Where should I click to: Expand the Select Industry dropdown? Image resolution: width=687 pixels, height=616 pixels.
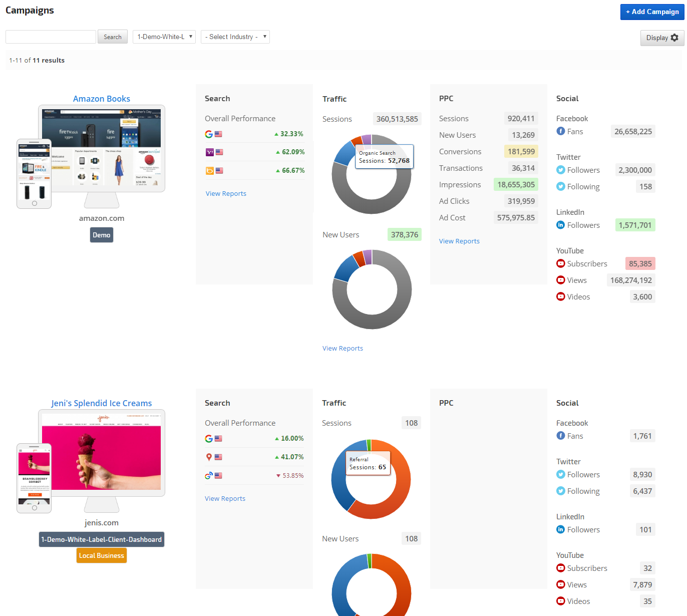pos(235,37)
